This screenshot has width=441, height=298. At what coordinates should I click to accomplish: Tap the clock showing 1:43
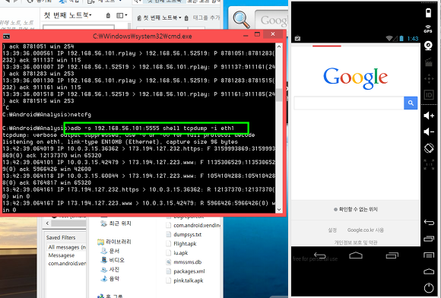point(413,39)
